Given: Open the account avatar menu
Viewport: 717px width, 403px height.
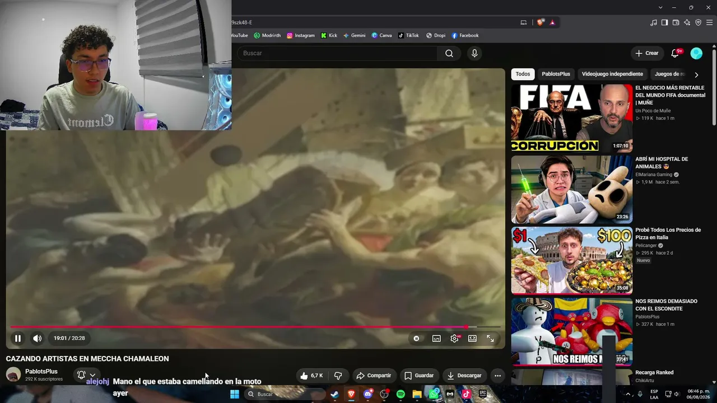Looking at the screenshot, I should click(x=696, y=53).
